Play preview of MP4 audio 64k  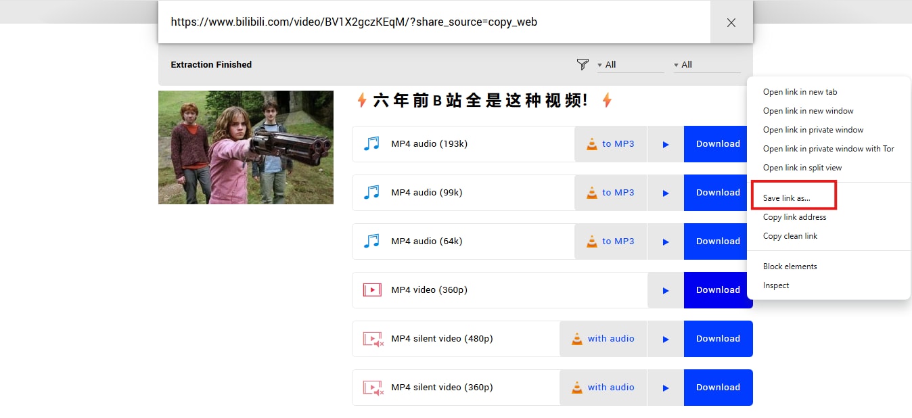click(x=666, y=241)
